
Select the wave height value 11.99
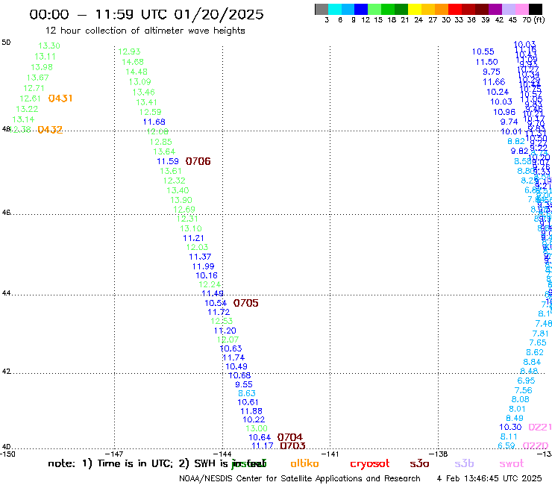point(203,266)
